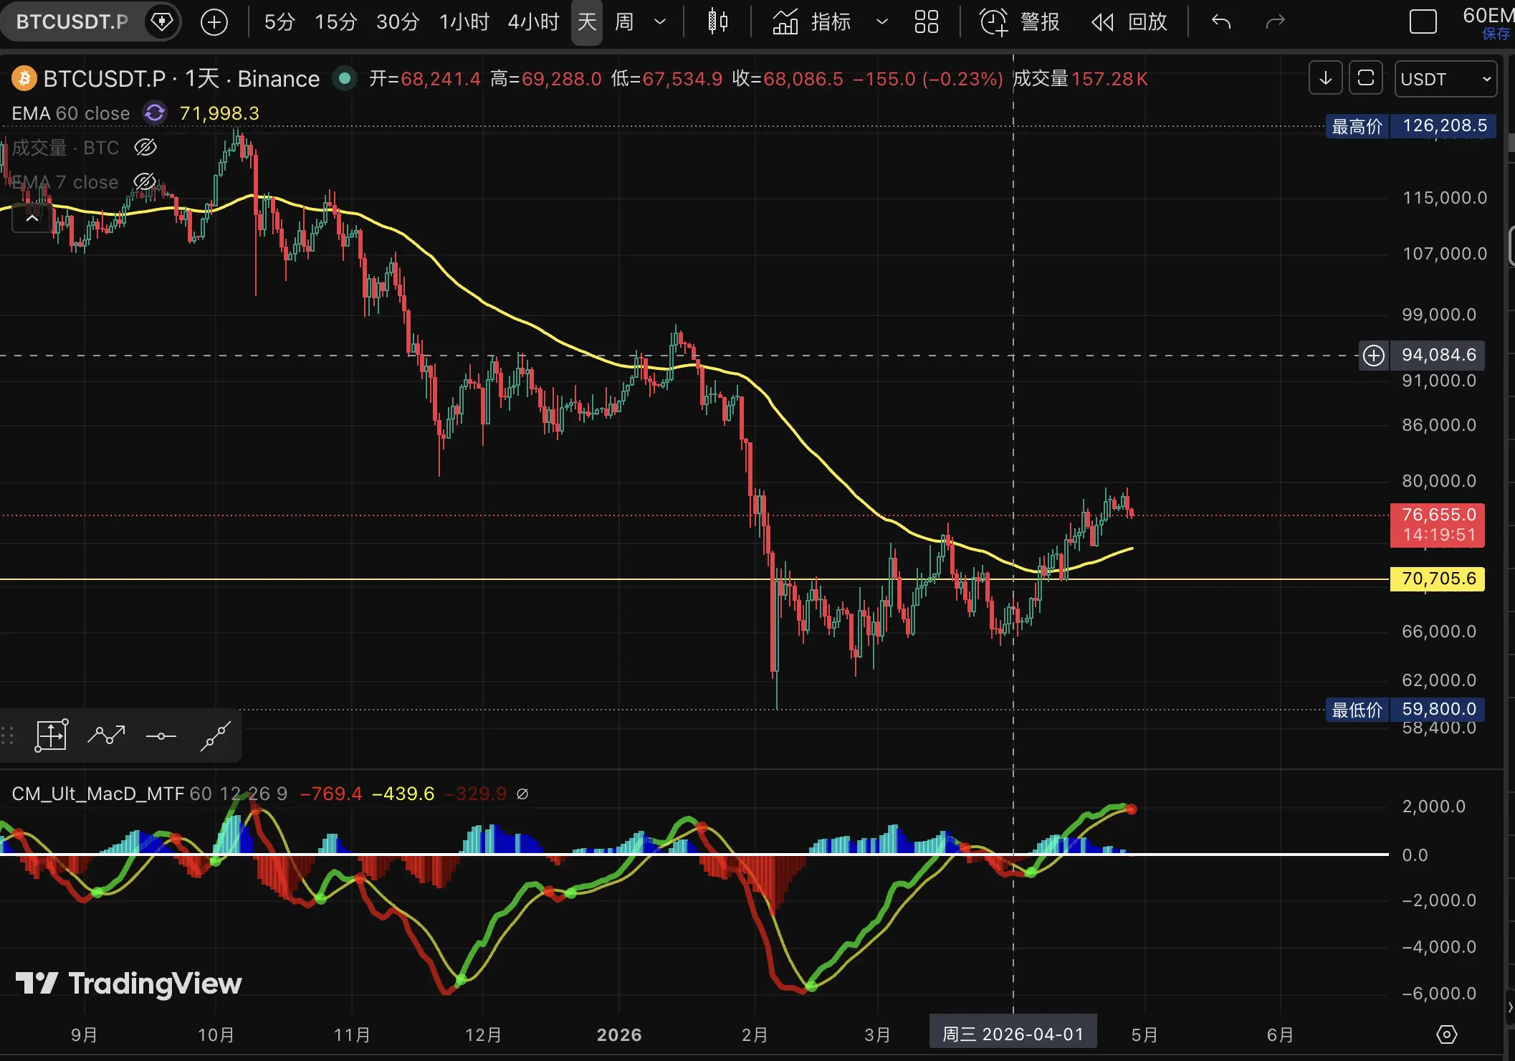The height and width of the screenshot is (1061, 1515).
Task: Click the undo arrow icon
Action: point(1221,22)
